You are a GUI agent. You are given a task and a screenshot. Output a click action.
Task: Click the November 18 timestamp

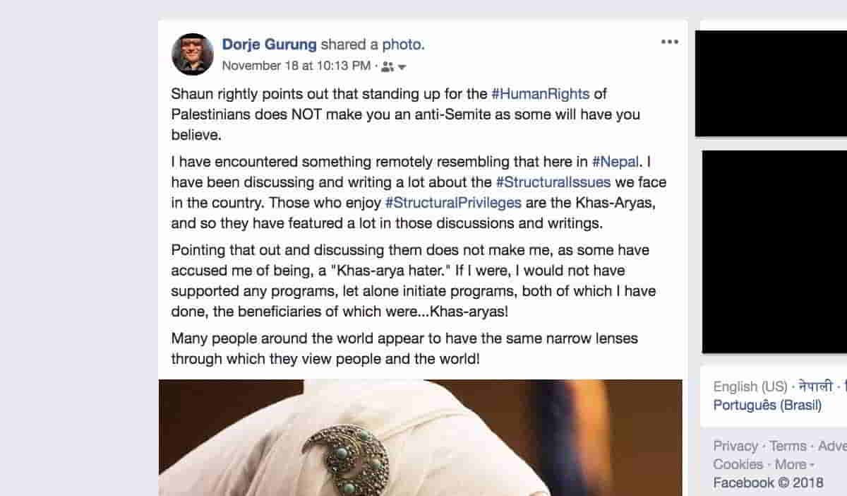point(296,66)
